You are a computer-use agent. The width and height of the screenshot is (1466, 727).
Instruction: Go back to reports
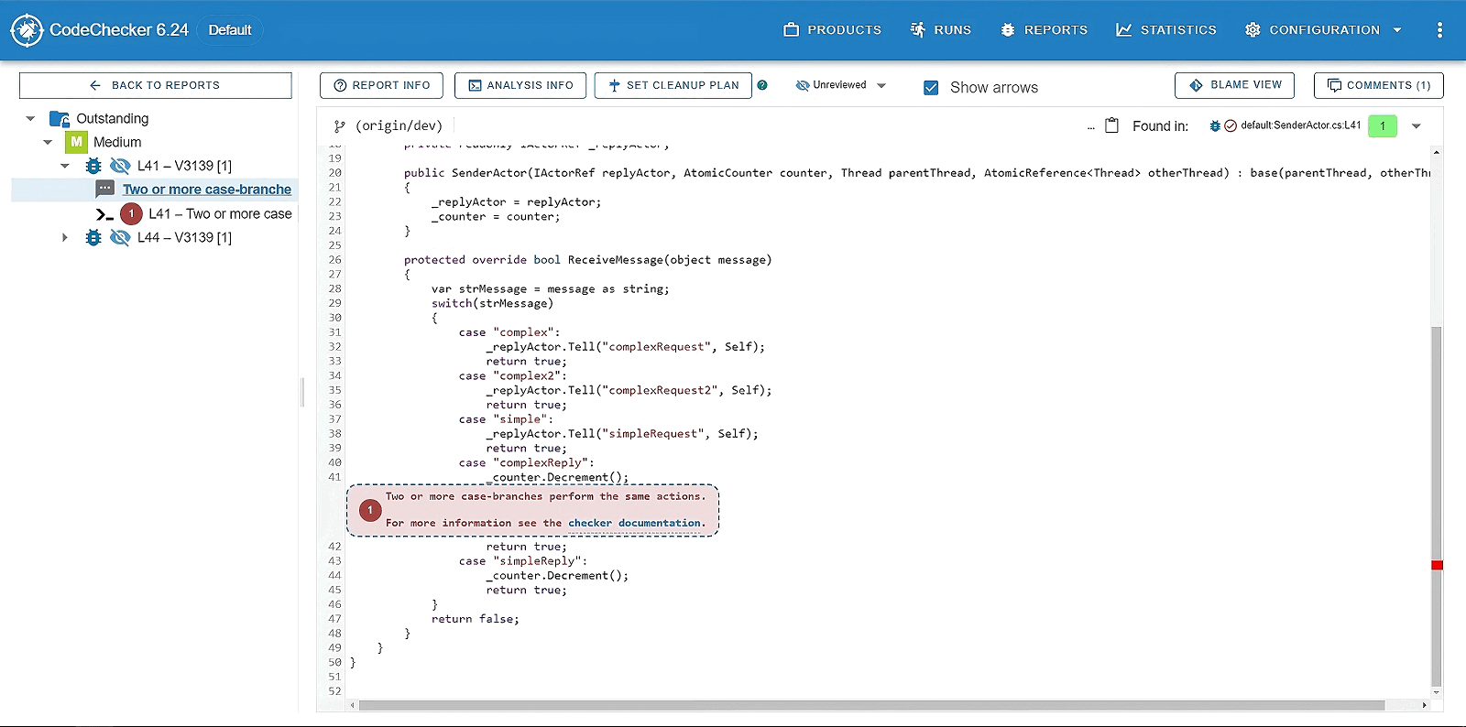(x=156, y=85)
